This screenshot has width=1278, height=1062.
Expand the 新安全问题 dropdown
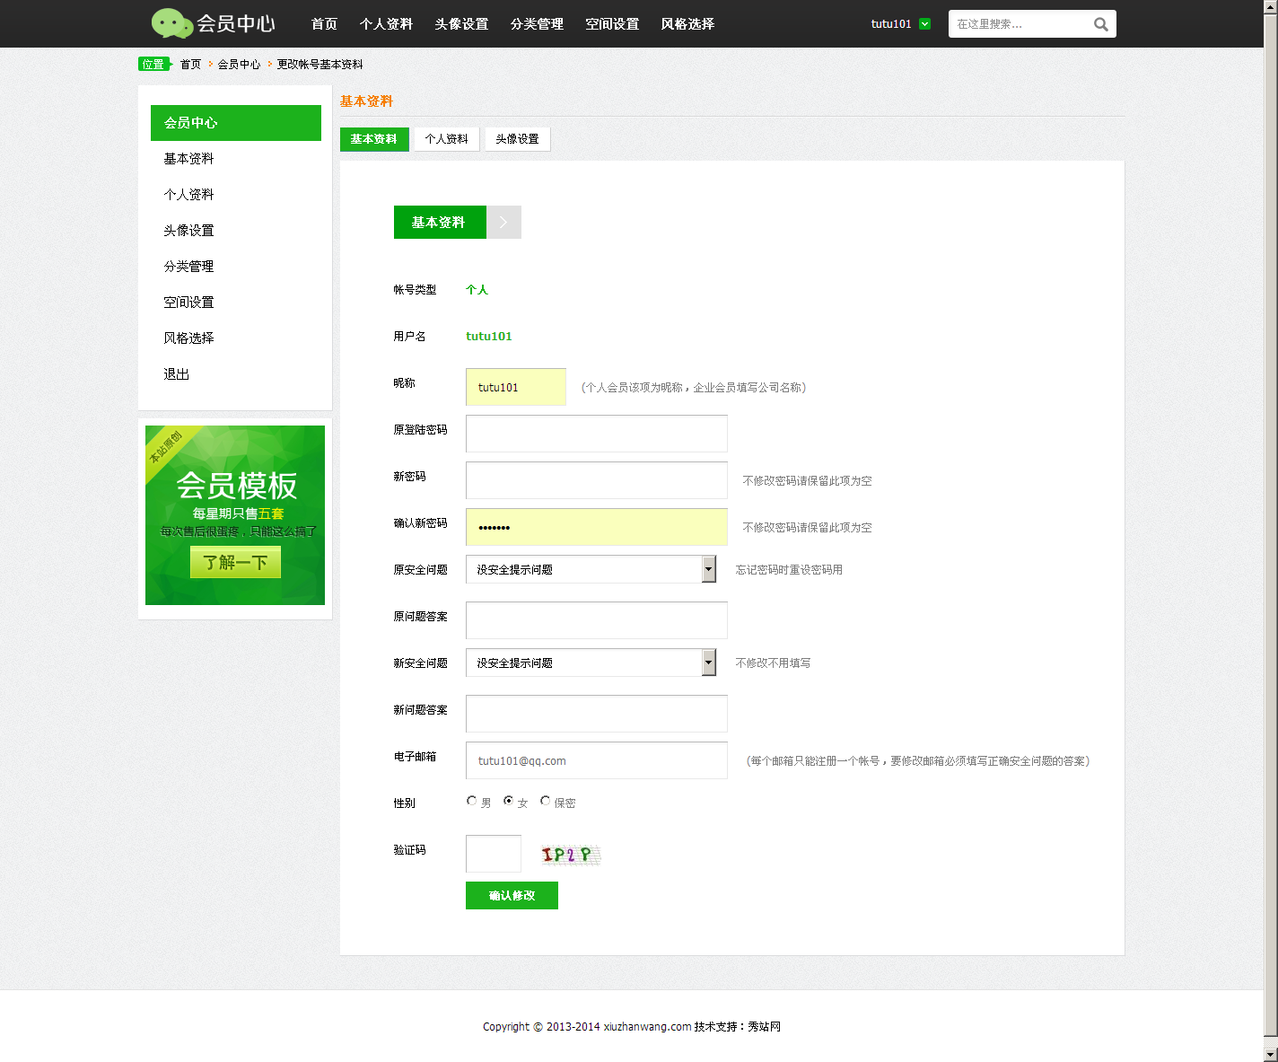(708, 663)
